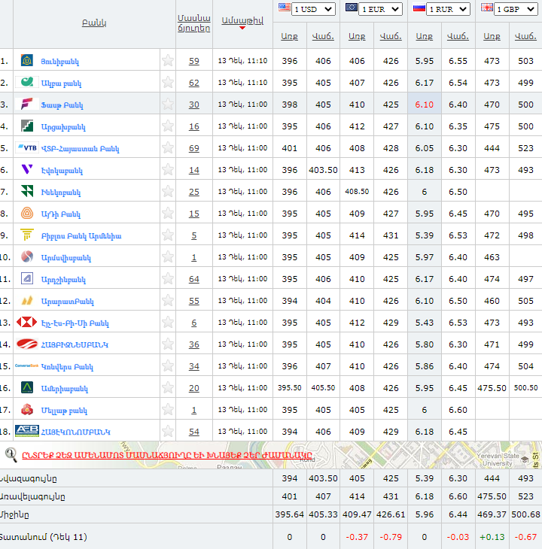Toggle the favorite star for Ակբա բանկ
The height and width of the screenshot is (549, 542).
168,82
